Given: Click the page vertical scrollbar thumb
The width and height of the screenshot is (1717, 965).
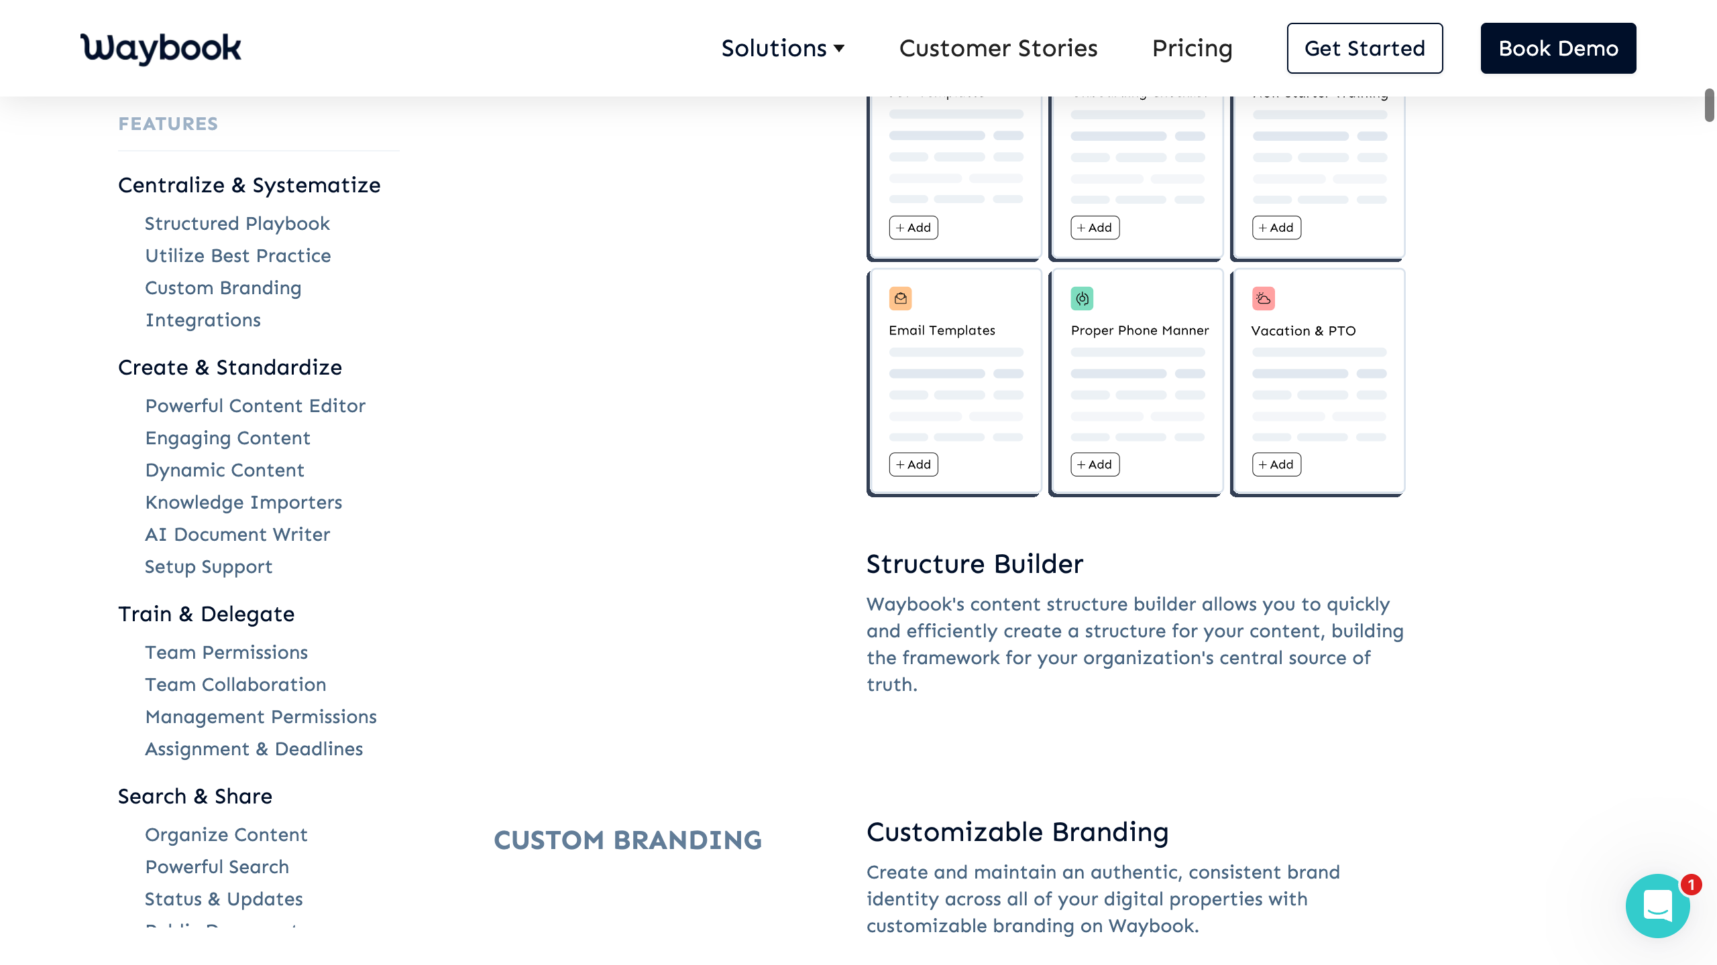Looking at the screenshot, I should [1709, 105].
